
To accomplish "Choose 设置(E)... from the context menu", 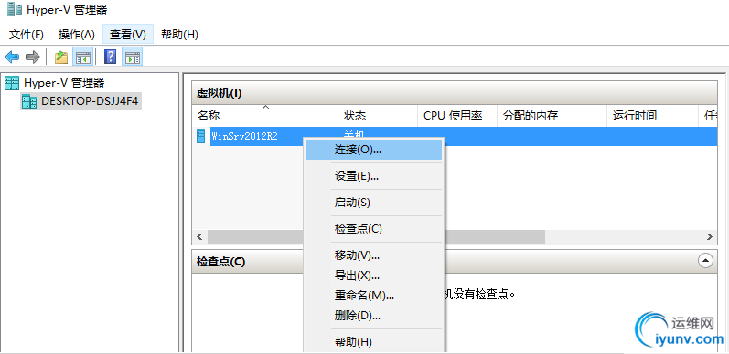I will tap(373, 176).
